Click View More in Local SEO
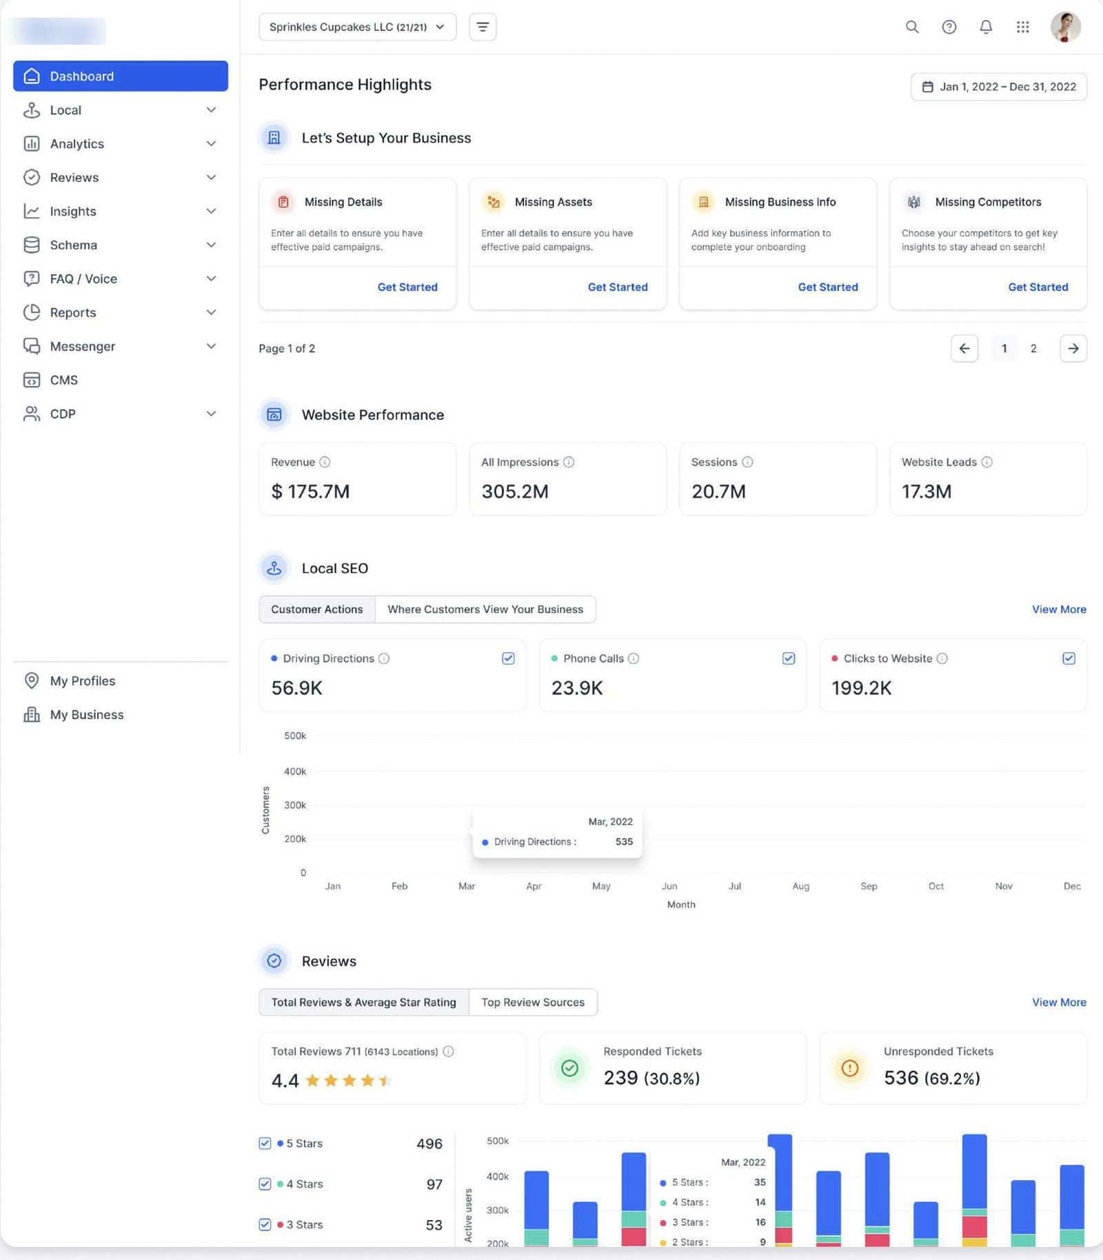Screen dimensions: 1103x1260 point(1059,610)
